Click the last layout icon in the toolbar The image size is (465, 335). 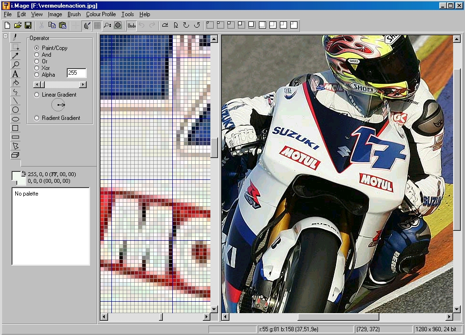coord(294,25)
